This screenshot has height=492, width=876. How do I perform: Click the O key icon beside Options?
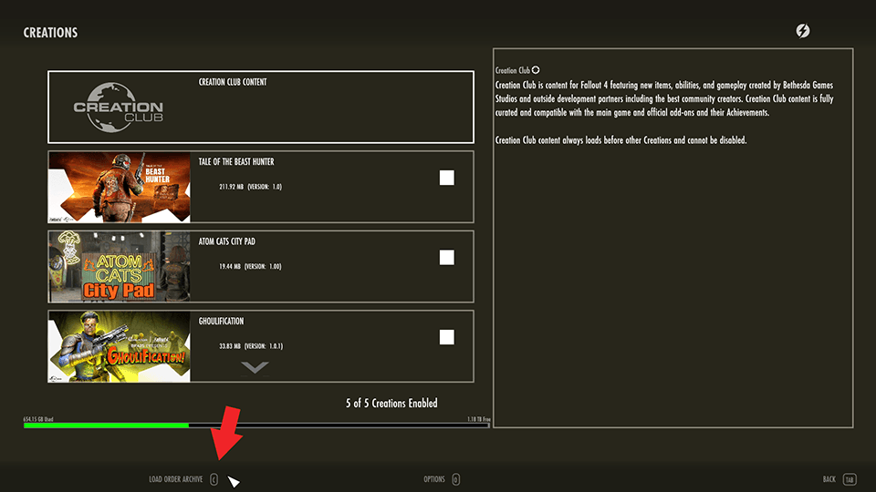click(x=455, y=479)
